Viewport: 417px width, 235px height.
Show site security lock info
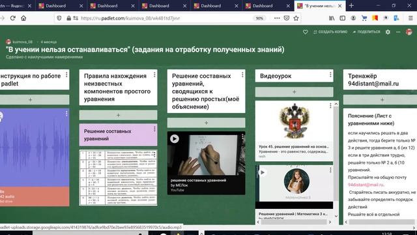[68, 18]
